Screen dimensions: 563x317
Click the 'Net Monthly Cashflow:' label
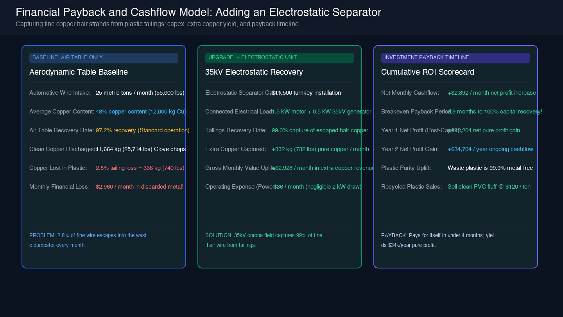click(x=410, y=93)
